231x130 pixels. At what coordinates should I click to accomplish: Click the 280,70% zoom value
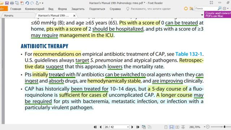point(195,127)
